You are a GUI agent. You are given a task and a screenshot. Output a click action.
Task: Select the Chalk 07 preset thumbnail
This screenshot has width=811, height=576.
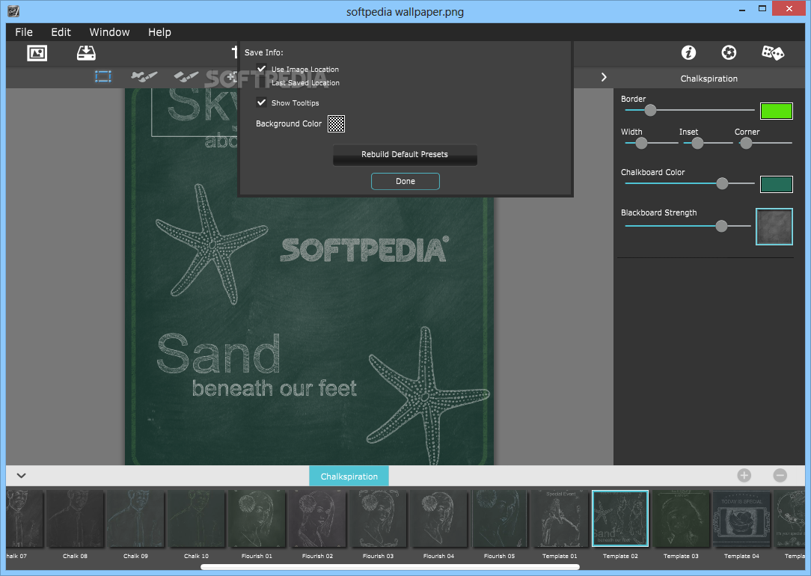tap(24, 518)
